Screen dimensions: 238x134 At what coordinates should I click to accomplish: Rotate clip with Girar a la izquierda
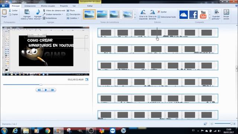click(x=143, y=15)
